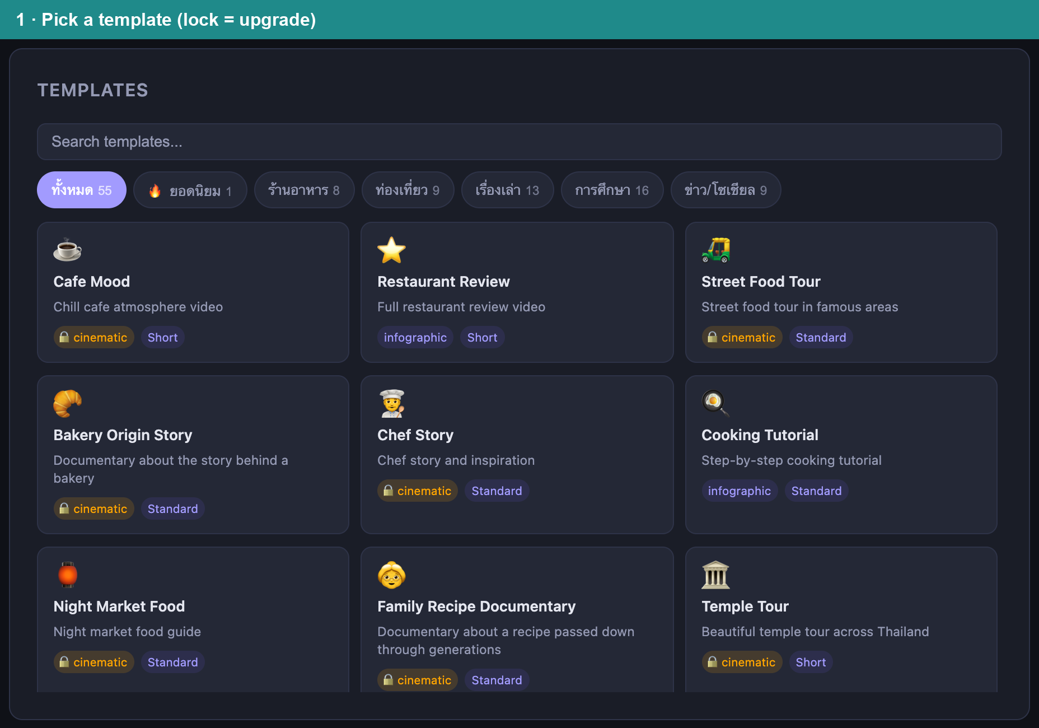Click the croissant icon on Bakery Origin Story

67,403
